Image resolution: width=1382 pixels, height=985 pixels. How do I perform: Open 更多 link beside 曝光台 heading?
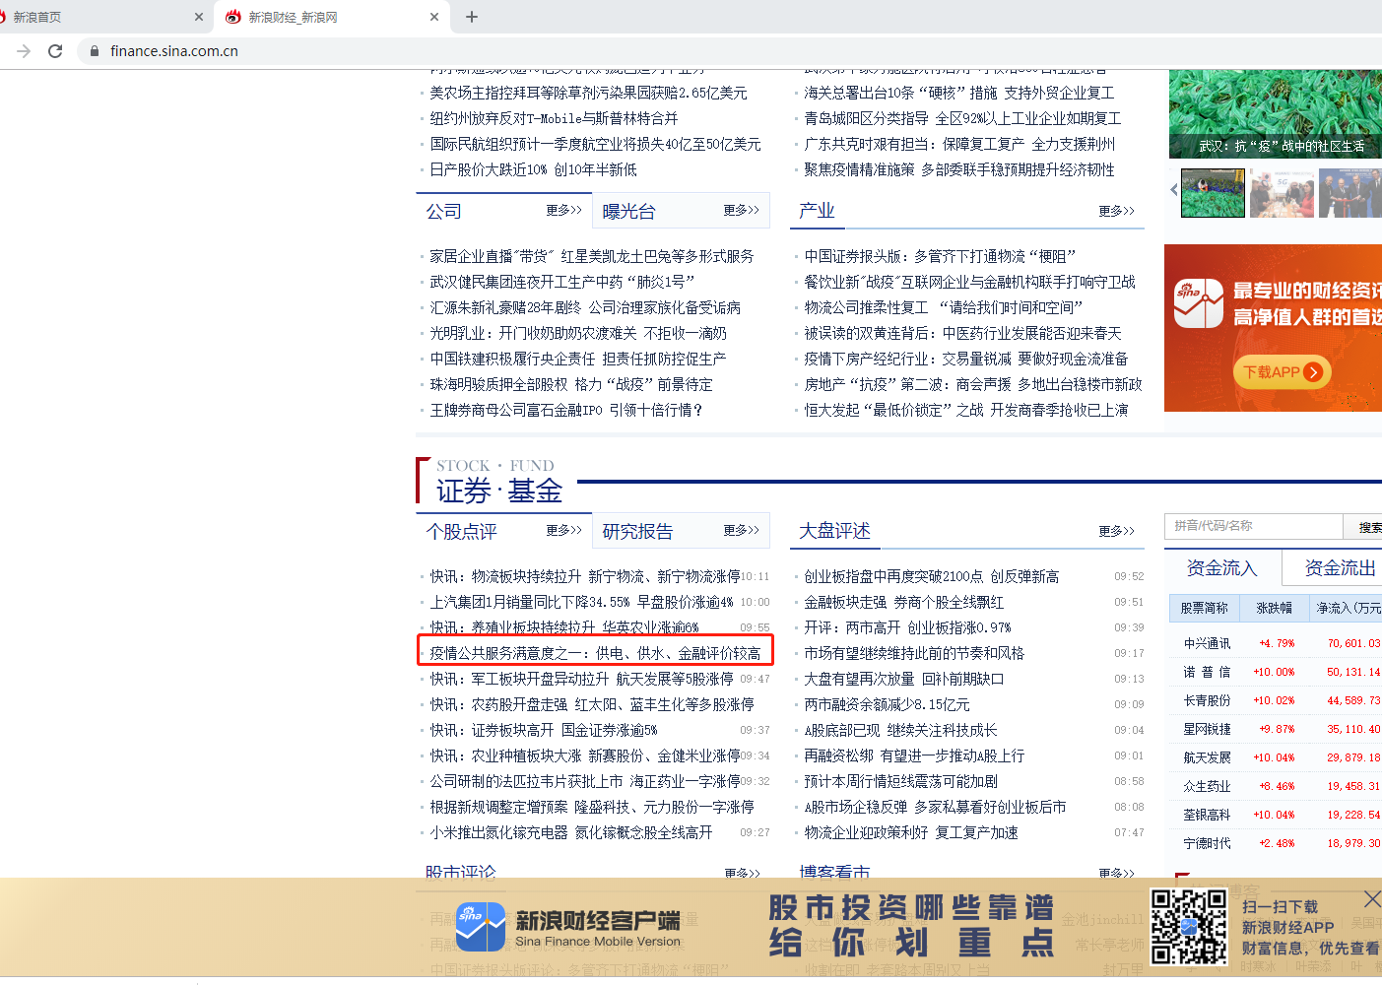point(741,210)
